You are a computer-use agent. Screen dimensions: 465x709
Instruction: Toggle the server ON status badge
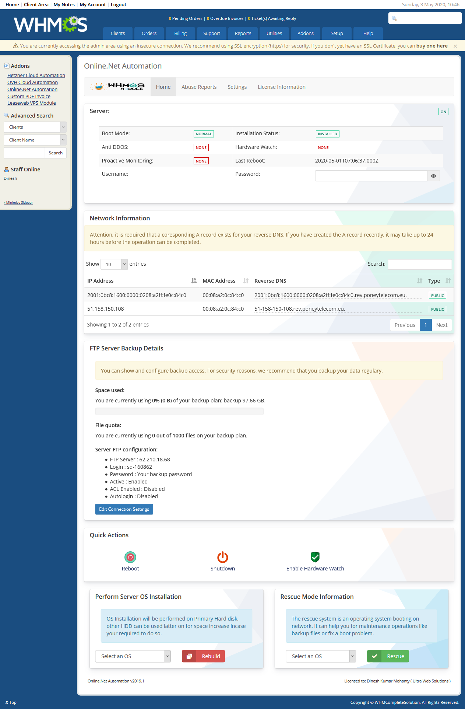click(443, 112)
